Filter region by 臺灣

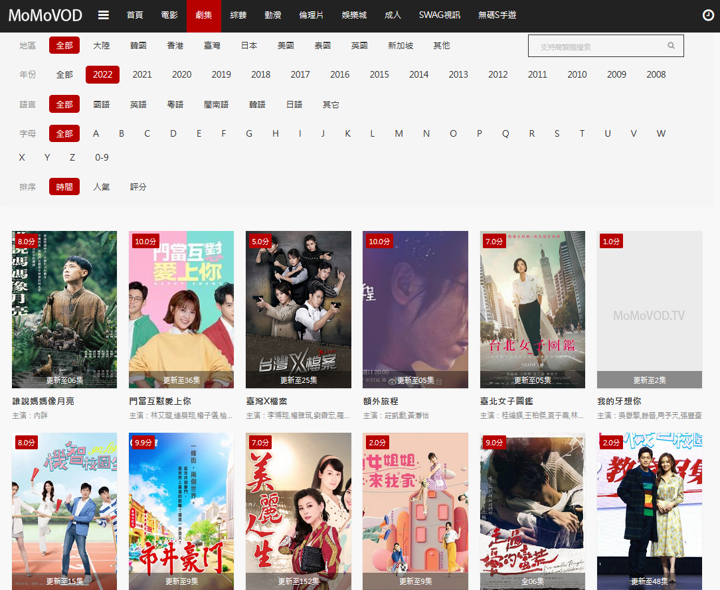212,45
